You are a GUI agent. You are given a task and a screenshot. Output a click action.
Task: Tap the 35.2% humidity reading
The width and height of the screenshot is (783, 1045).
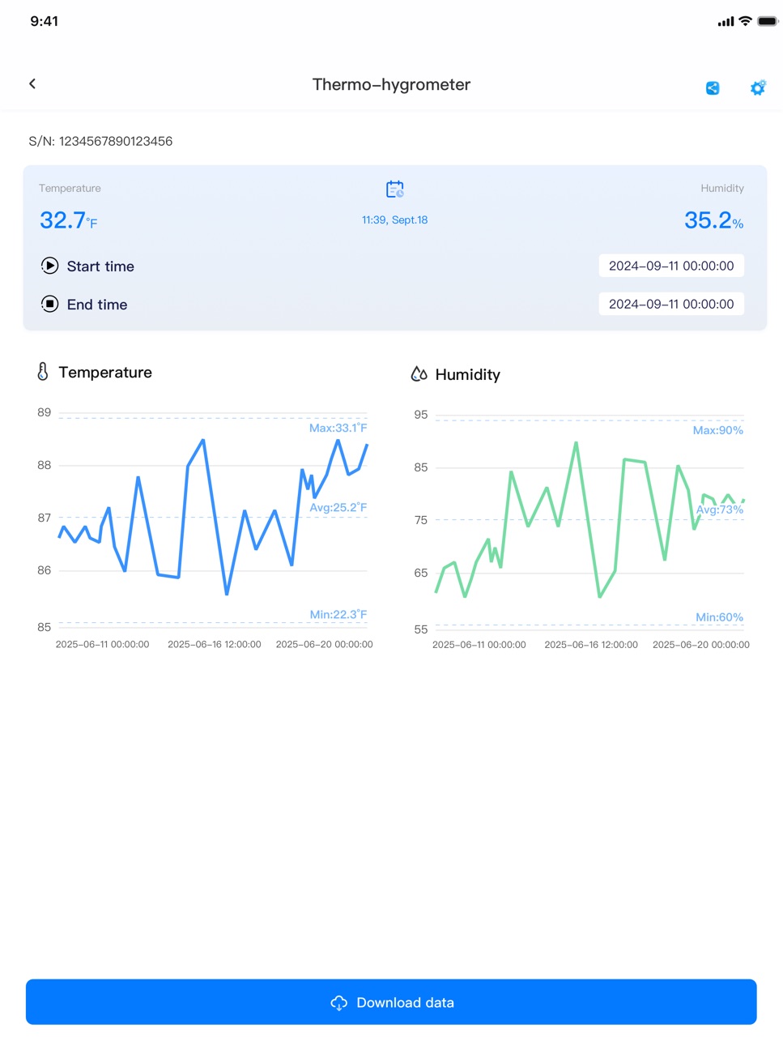(713, 220)
